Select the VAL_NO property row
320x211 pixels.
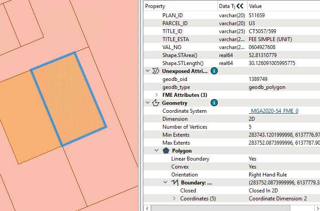[231, 47]
